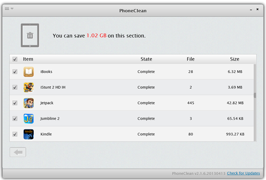
Task: Select the Jetpack app icon
Action: [x=28, y=103]
